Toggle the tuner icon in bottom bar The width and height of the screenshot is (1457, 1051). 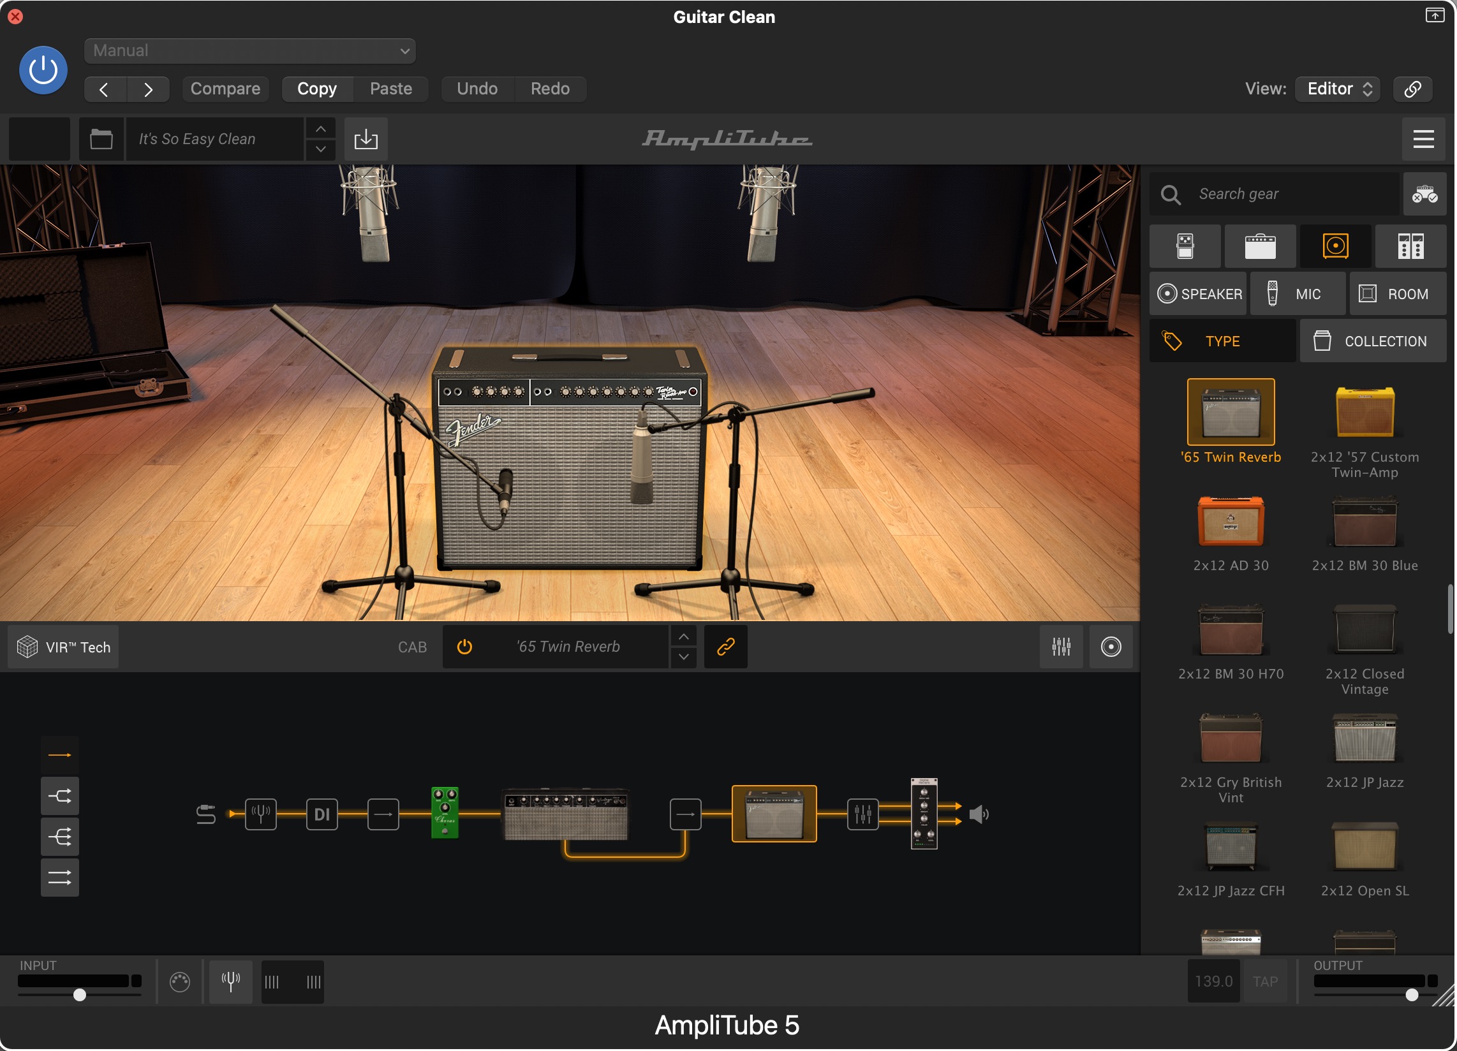click(231, 982)
